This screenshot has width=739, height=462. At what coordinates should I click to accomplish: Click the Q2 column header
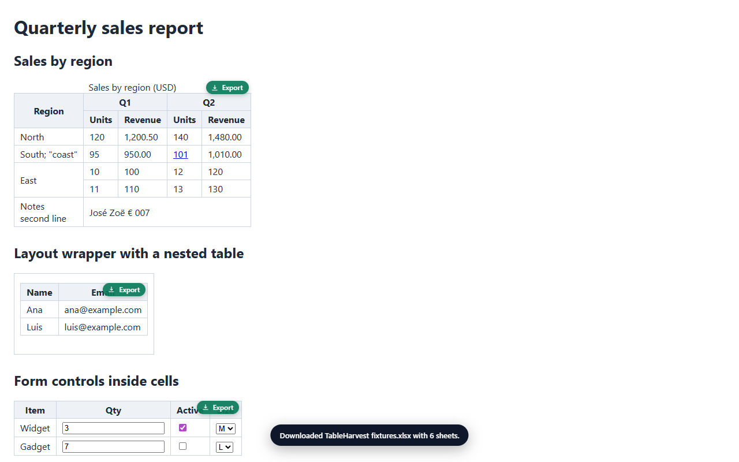point(209,102)
